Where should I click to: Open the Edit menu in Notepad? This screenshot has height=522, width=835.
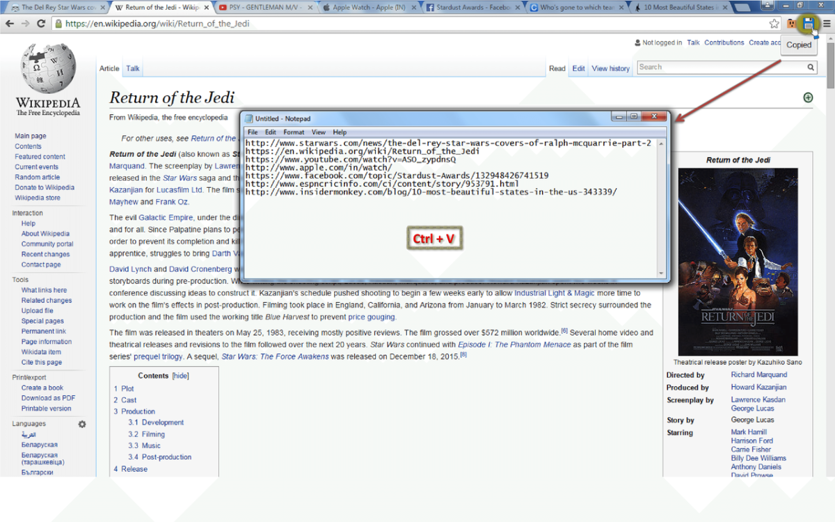click(271, 132)
